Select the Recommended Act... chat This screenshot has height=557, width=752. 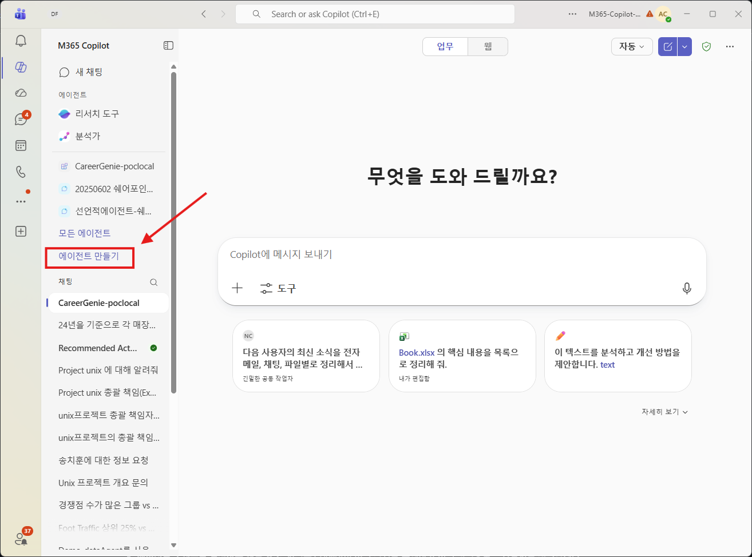pyautogui.click(x=108, y=348)
